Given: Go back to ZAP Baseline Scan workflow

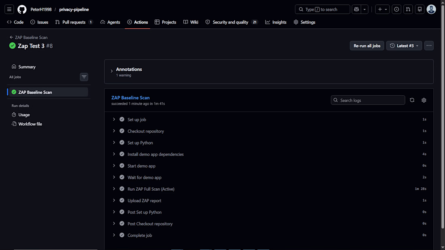Looking at the screenshot, I should click(x=28, y=38).
